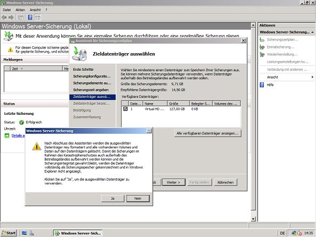Click the Date... column header
The image size is (316, 237).
pos(136,104)
